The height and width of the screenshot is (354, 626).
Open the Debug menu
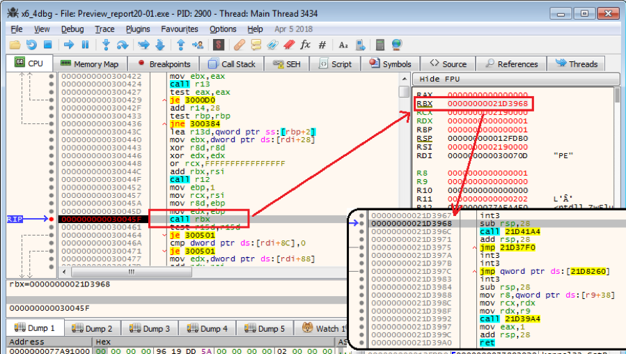pyautogui.click(x=72, y=29)
